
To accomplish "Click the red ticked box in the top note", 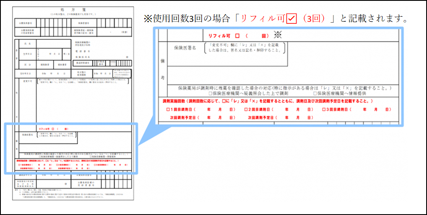I will tap(292, 18).
